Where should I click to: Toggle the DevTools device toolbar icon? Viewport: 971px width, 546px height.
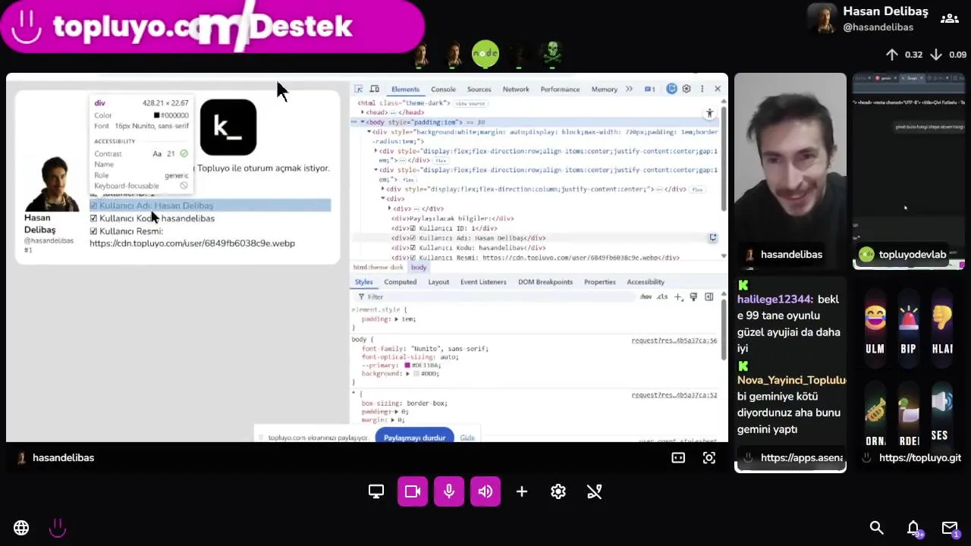click(x=374, y=89)
